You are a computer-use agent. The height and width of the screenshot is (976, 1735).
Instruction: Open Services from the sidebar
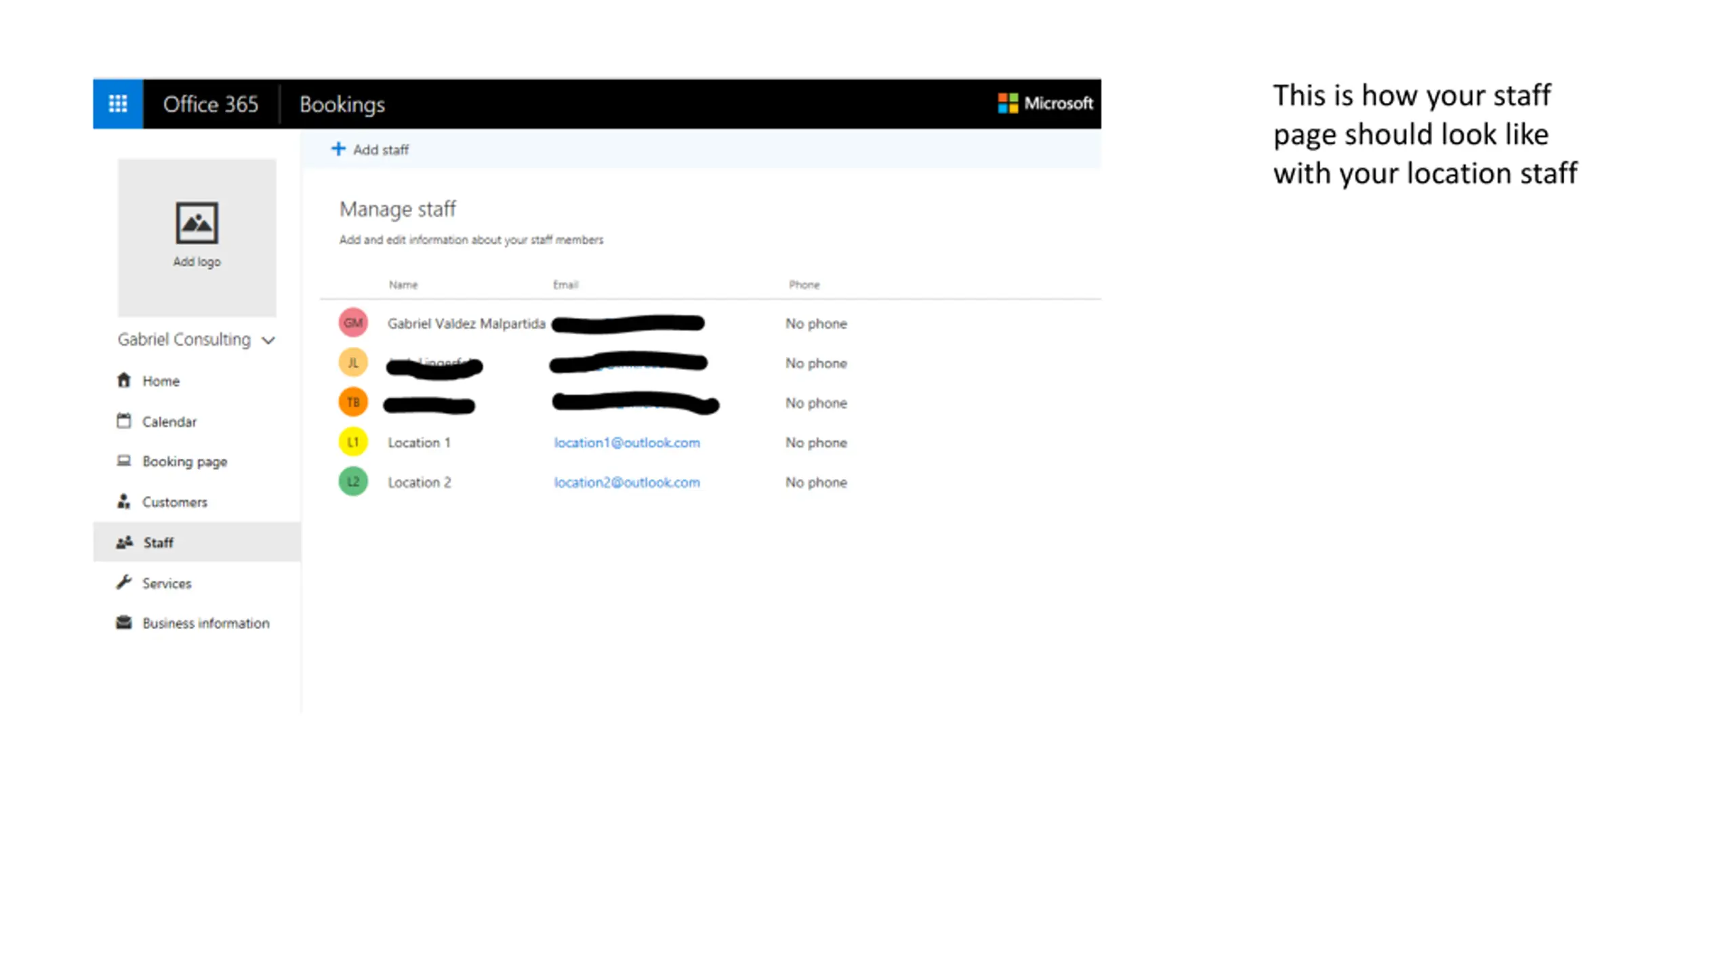point(167,583)
